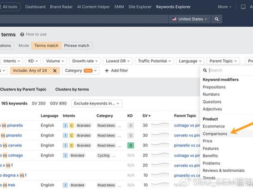Expand the More menu

pos(225,7)
